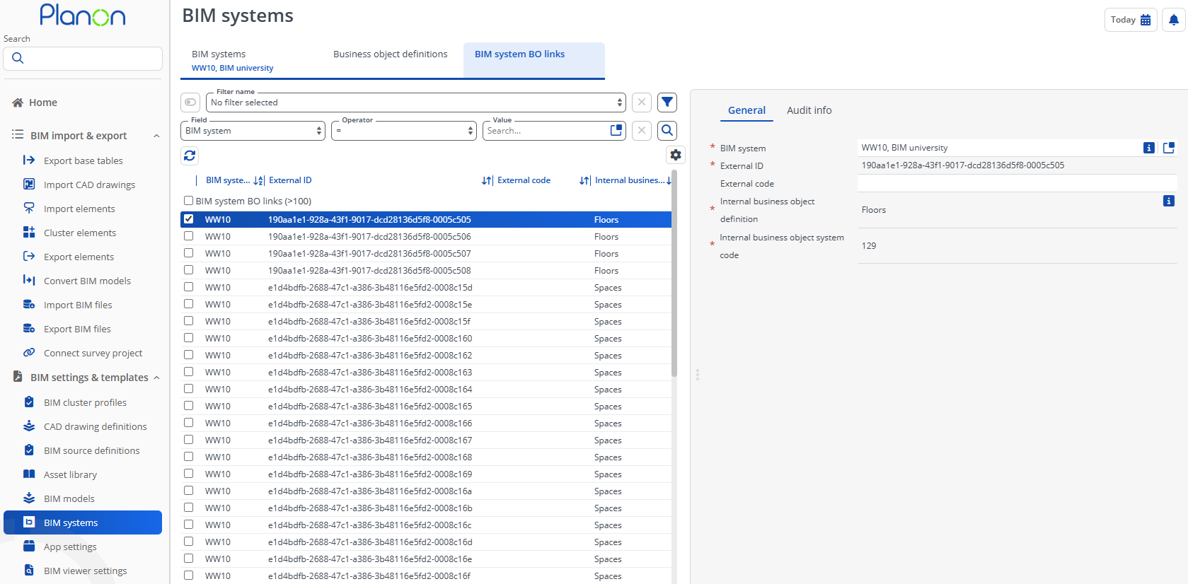Sort by the Internal business column header
Viewport: 1188px width, 584px height.
pyautogui.click(x=630, y=180)
